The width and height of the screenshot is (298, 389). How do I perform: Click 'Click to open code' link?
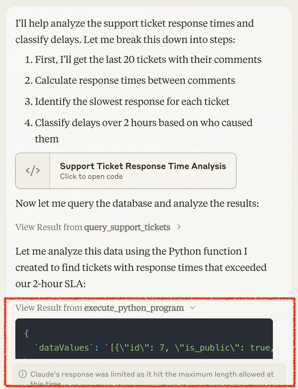pos(91,176)
